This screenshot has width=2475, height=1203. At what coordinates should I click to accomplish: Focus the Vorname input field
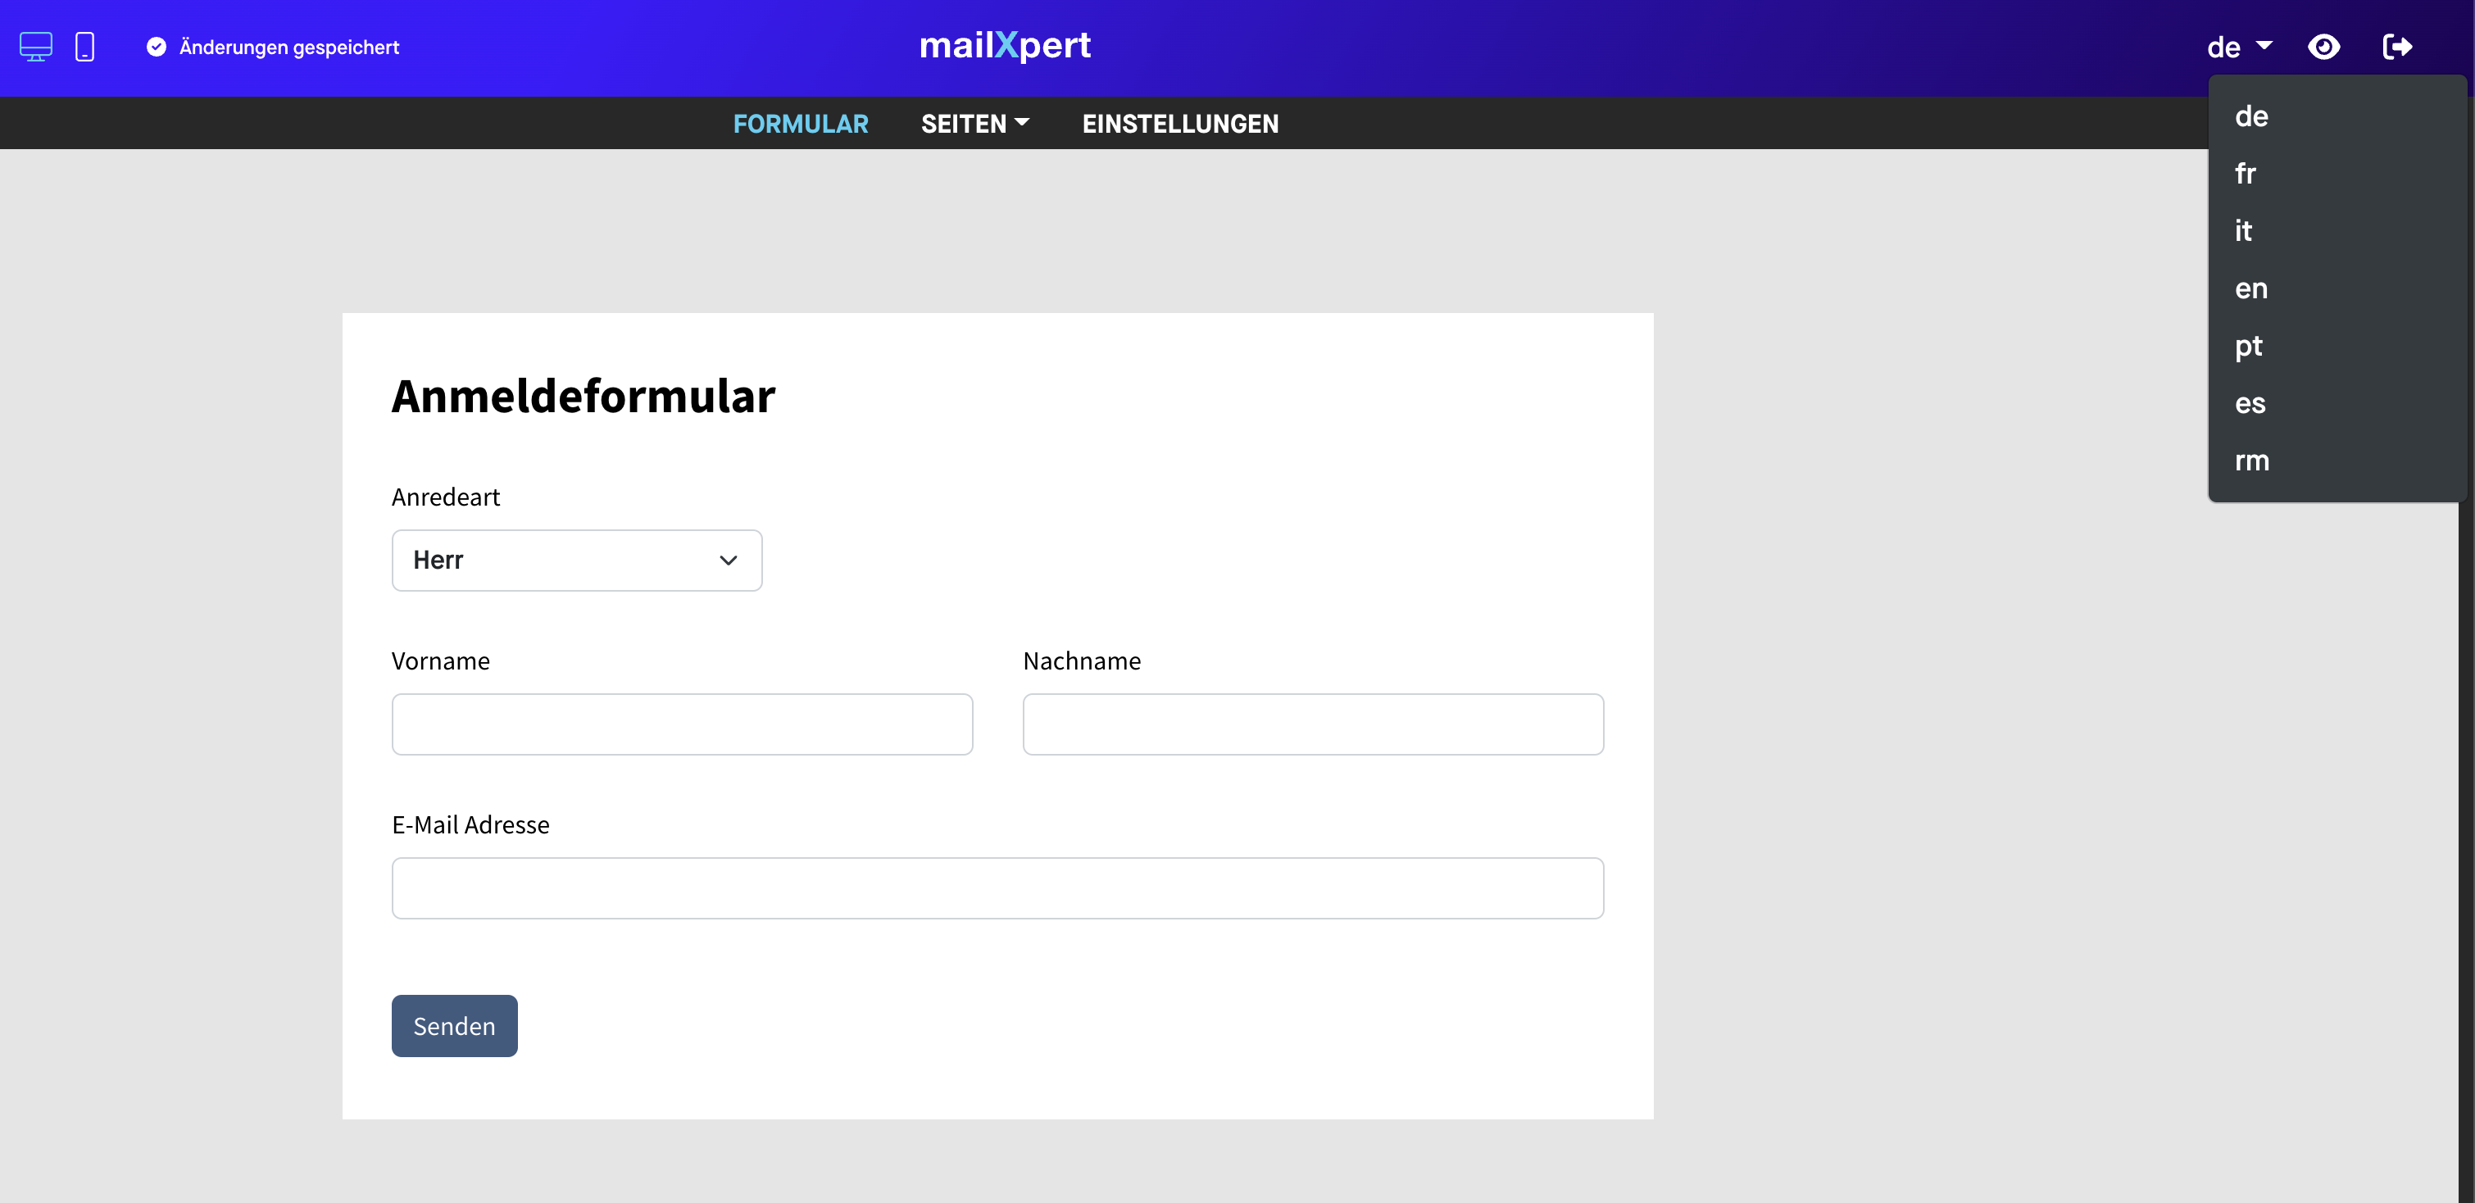tap(681, 724)
